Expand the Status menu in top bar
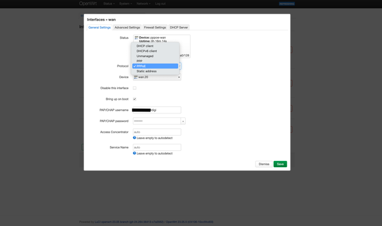 pos(109,4)
